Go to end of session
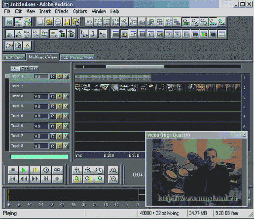Screen dimensions: 254x219 pyautogui.click(x=46, y=179)
